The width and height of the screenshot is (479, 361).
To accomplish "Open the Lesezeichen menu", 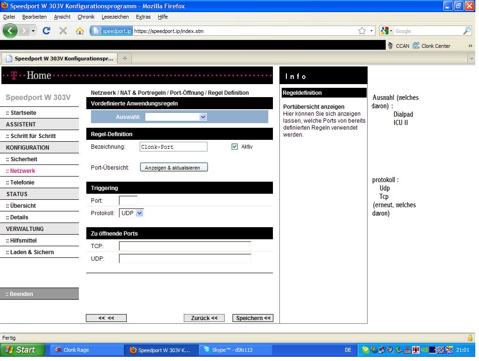I will pos(115,17).
